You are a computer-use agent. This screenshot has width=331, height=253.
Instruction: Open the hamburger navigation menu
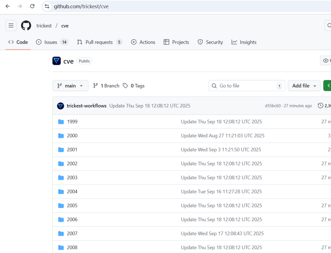point(11,25)
